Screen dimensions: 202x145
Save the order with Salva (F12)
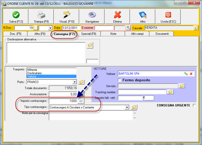[16, 17]
